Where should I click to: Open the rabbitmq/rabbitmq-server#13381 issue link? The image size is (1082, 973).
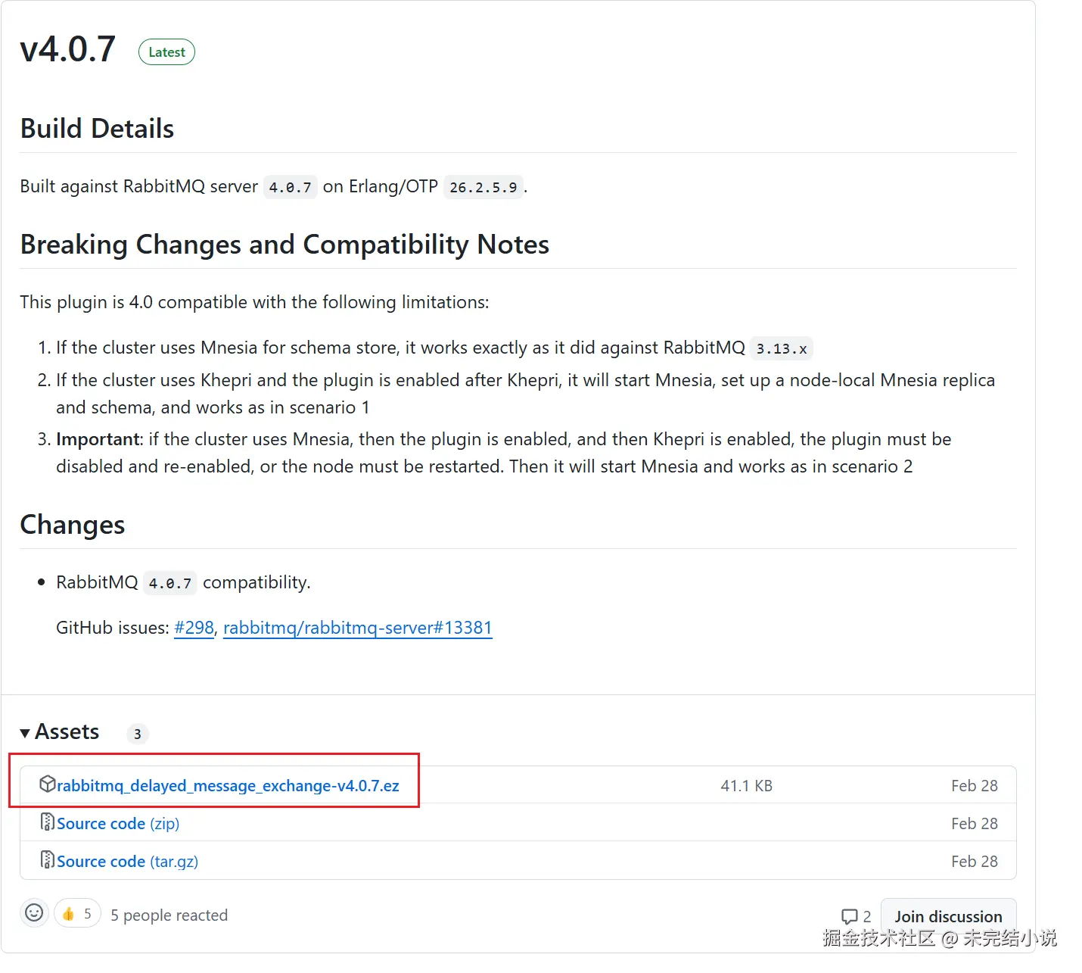pyautogui.click(x=357, y=628)
